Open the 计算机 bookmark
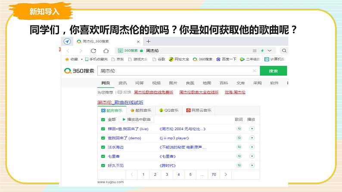342x192 pixels. tap(274, 59)
